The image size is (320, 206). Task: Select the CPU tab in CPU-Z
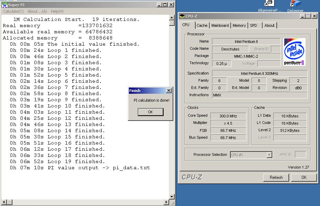pos(186,25)
